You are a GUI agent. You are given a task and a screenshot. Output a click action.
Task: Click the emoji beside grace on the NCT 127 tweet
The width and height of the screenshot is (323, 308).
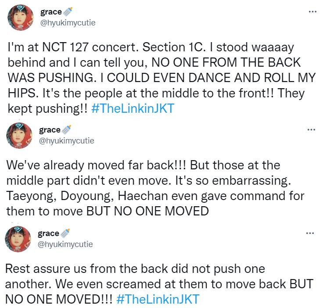pyautogui.click(x=67, y=12)
